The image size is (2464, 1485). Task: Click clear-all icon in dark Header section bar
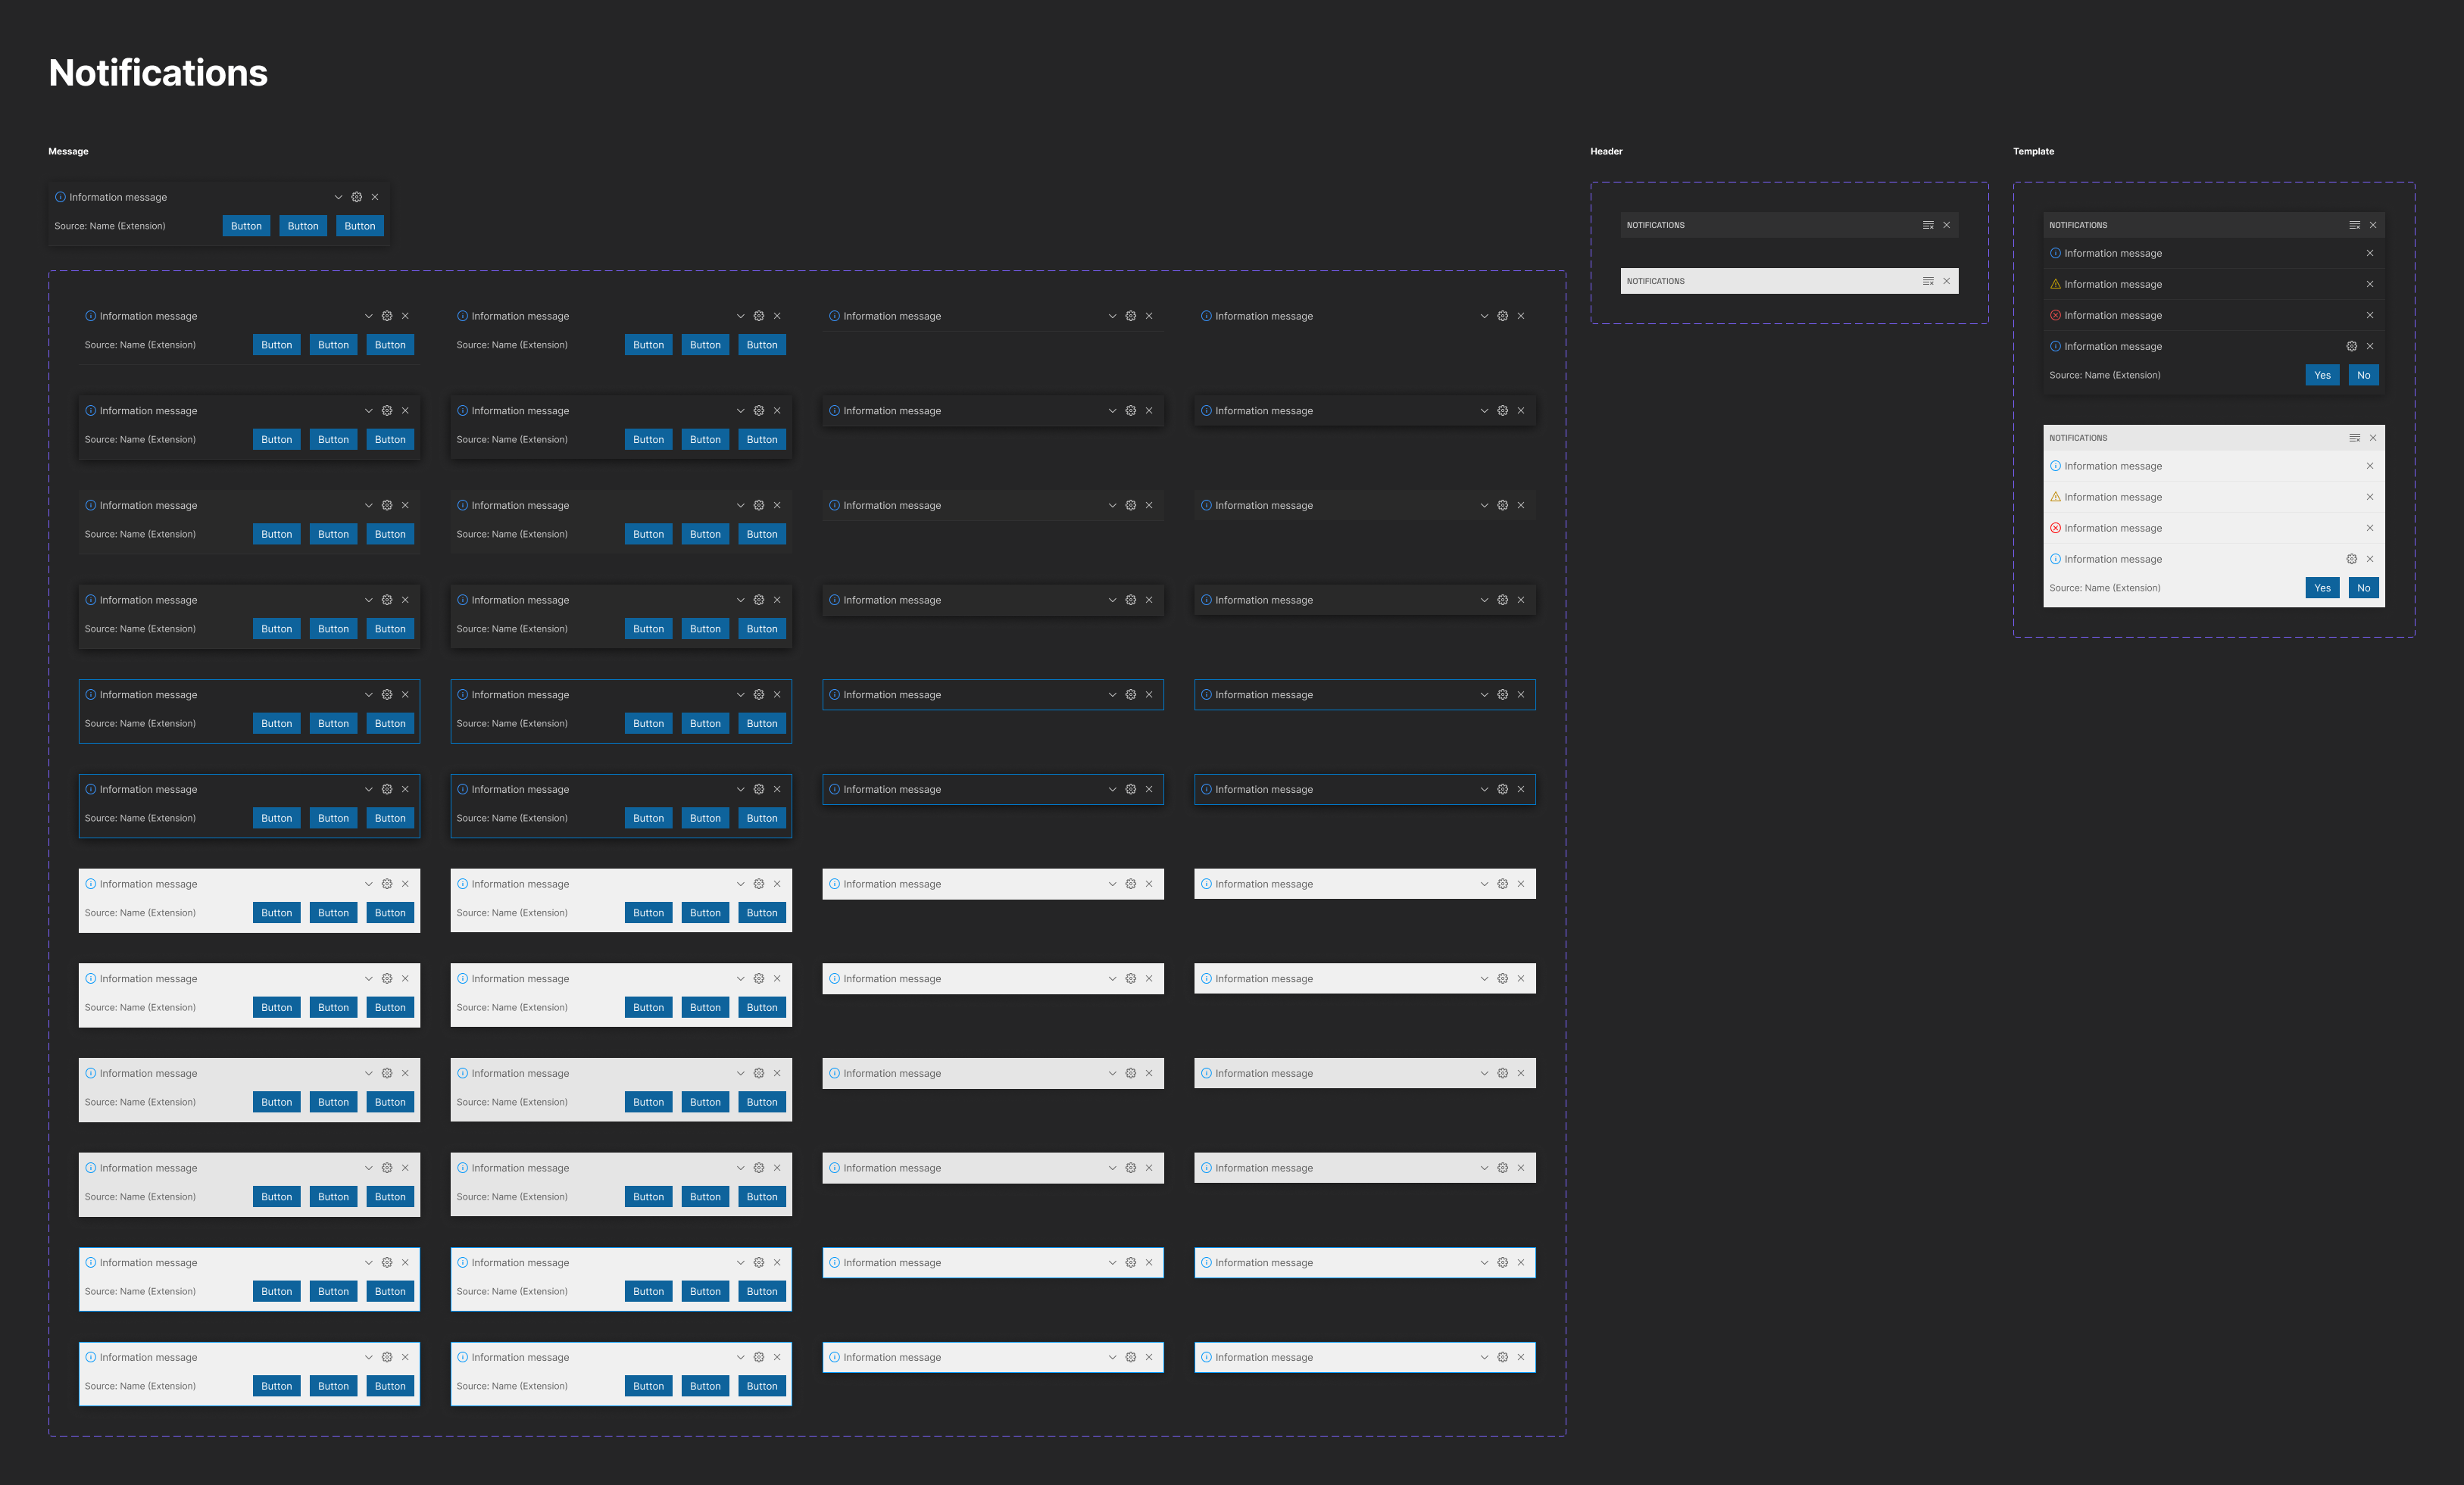click(x=1928, y=225)
